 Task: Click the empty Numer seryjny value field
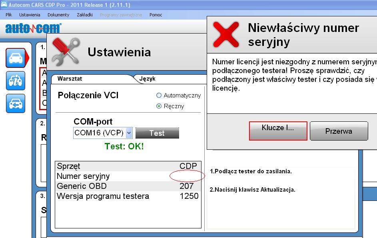coord(187,176)
